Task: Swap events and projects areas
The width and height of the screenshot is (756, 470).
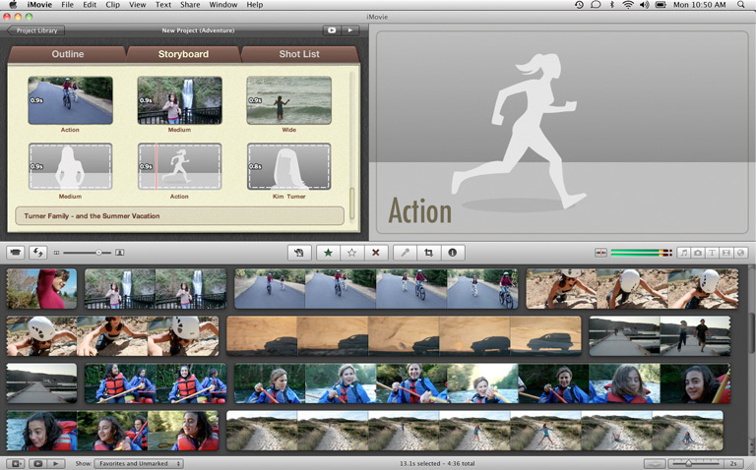Action: pos(39,253)
